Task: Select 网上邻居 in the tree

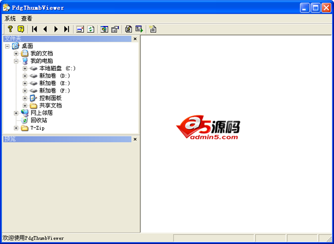Action: point(42,113)
